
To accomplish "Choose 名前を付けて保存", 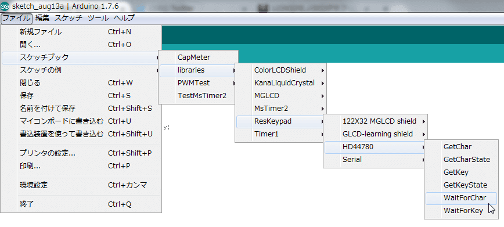I will click(x=81, y=109).
